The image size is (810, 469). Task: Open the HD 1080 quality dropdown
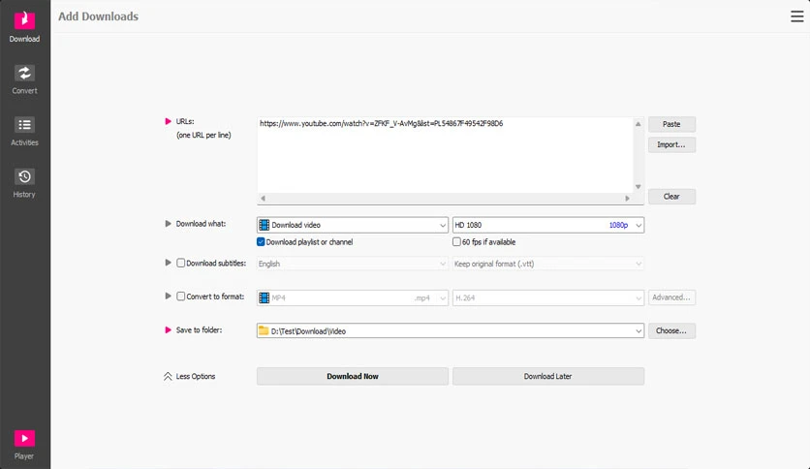pyautogui.click(x=548, y=225)
